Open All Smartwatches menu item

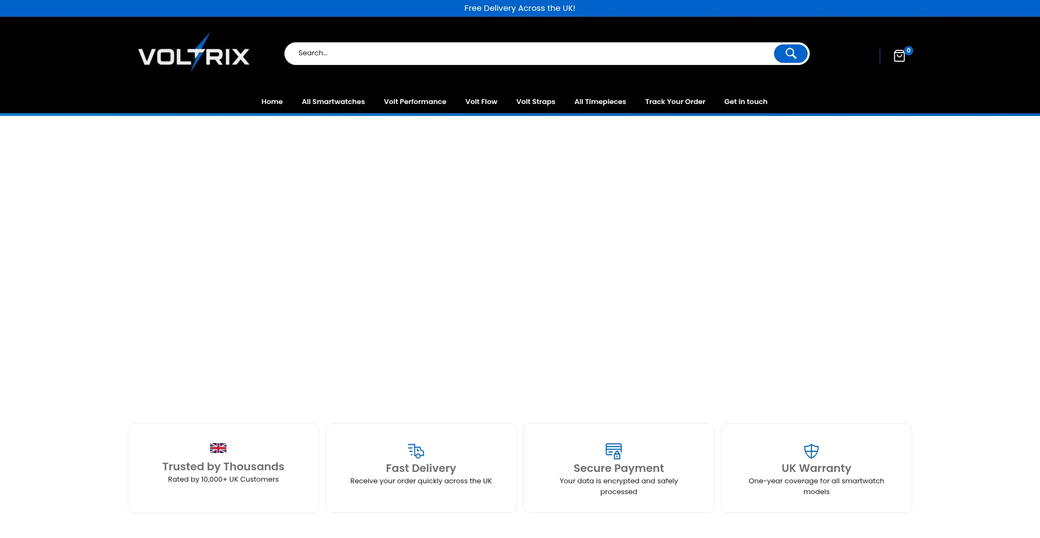[x=333, y=102]
